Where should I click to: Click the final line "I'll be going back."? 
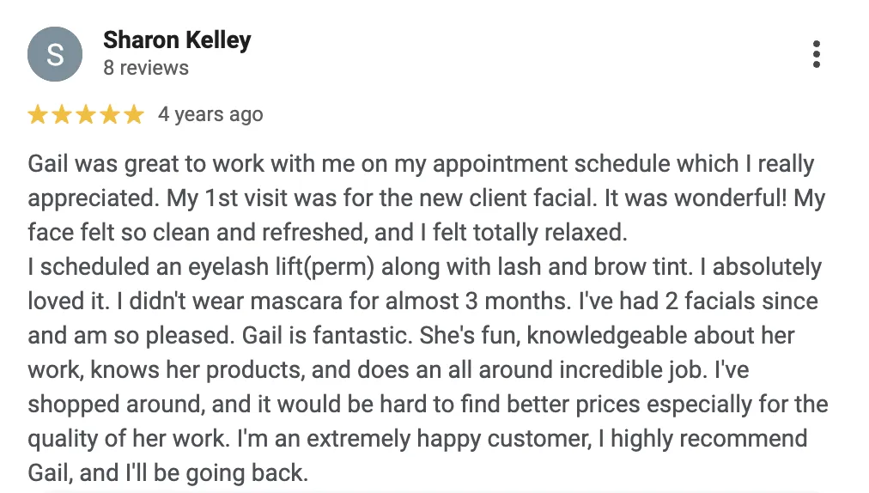tap(216, 473)
